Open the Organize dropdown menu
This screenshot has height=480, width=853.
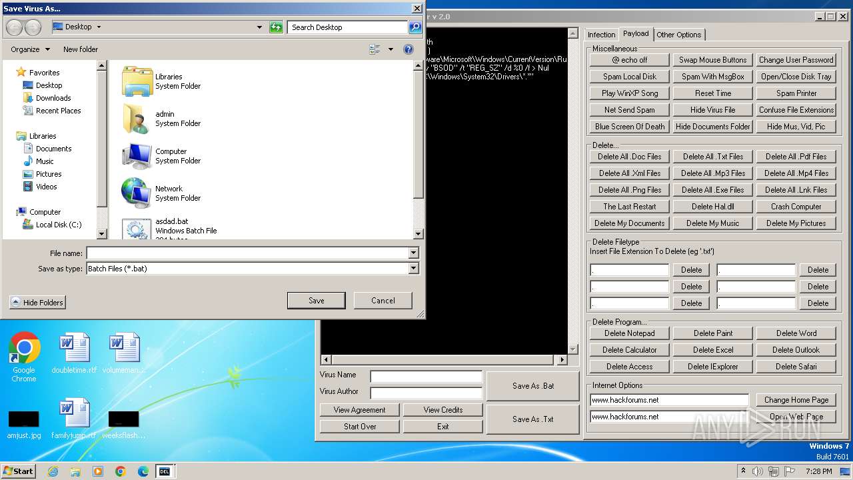coord(30,49)
